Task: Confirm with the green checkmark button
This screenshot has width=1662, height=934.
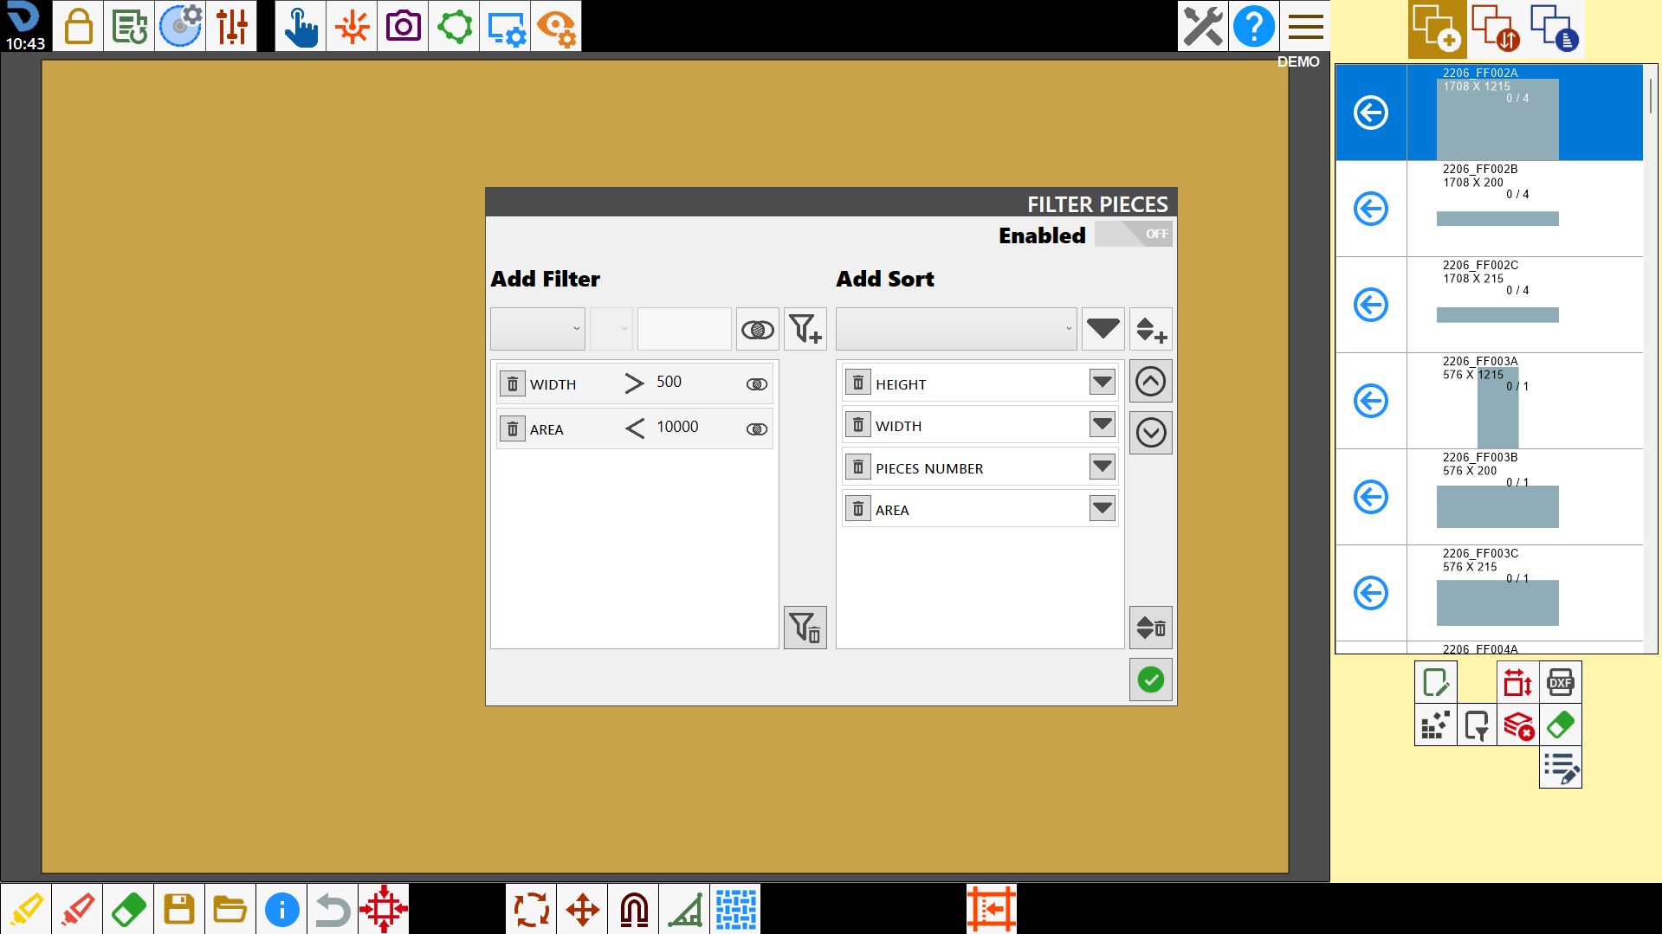Action: tap(1151, 680)
